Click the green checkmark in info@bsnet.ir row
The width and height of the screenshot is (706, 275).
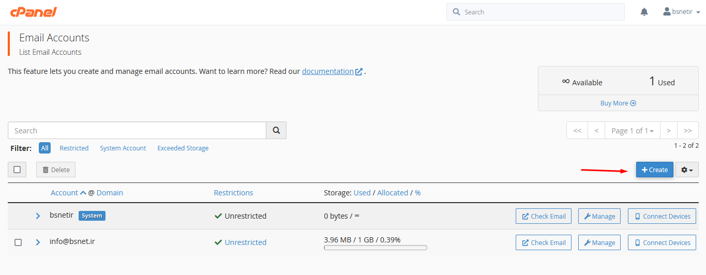coord(218,242)
